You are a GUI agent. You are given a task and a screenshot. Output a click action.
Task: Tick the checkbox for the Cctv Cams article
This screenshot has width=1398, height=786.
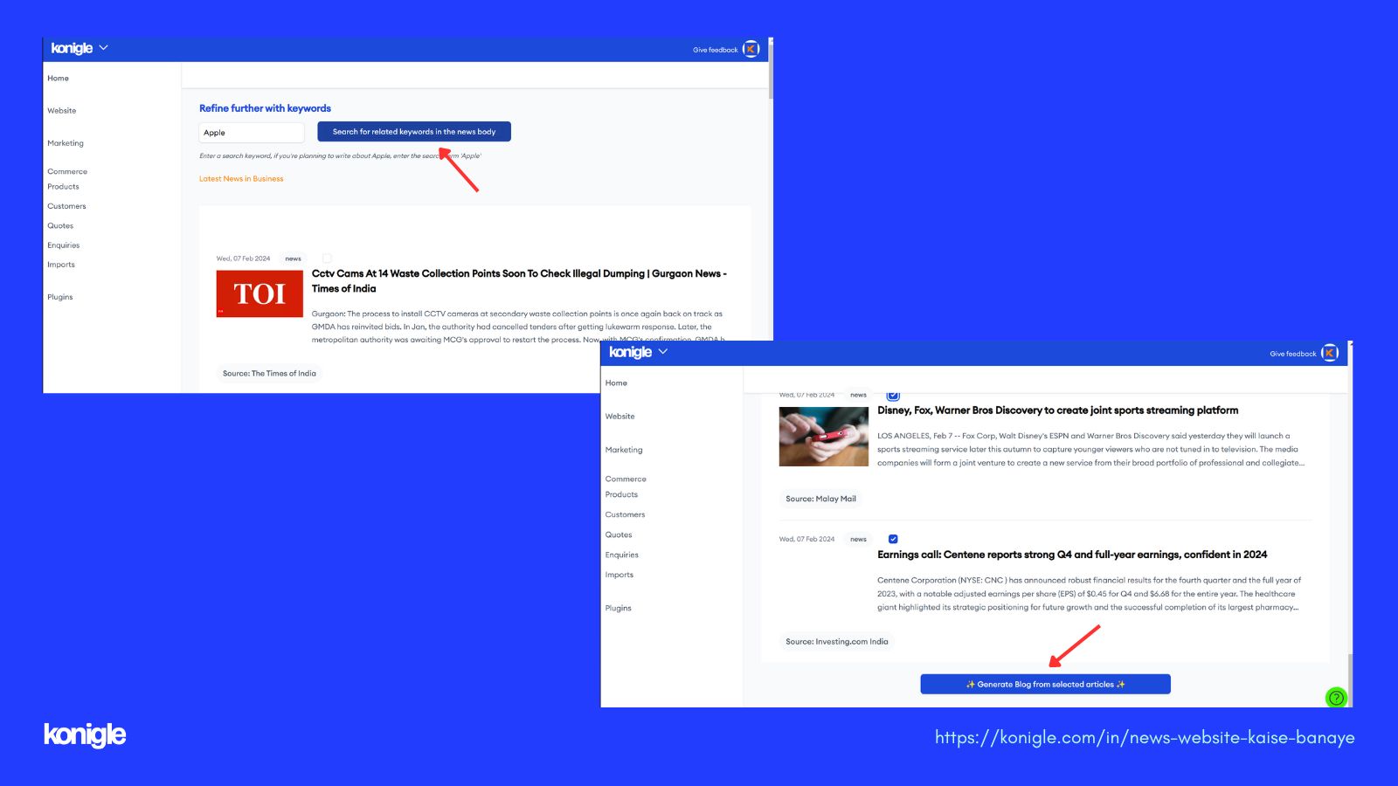click(x=327, y=259)
